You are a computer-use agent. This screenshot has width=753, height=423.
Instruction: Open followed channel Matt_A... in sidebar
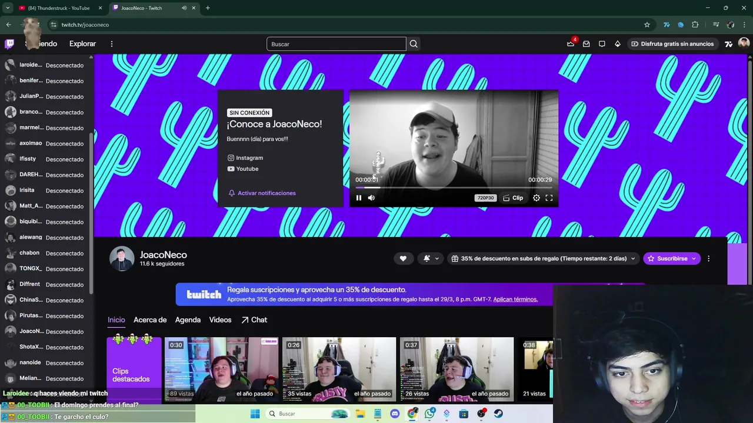coord(46,206)
